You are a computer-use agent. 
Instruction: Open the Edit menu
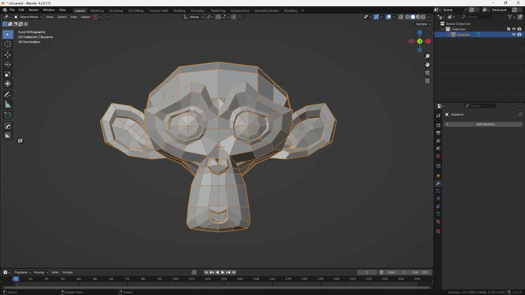pos(21,10)
